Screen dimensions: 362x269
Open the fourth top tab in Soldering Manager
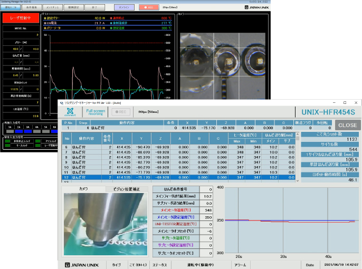tap(74, 7)
